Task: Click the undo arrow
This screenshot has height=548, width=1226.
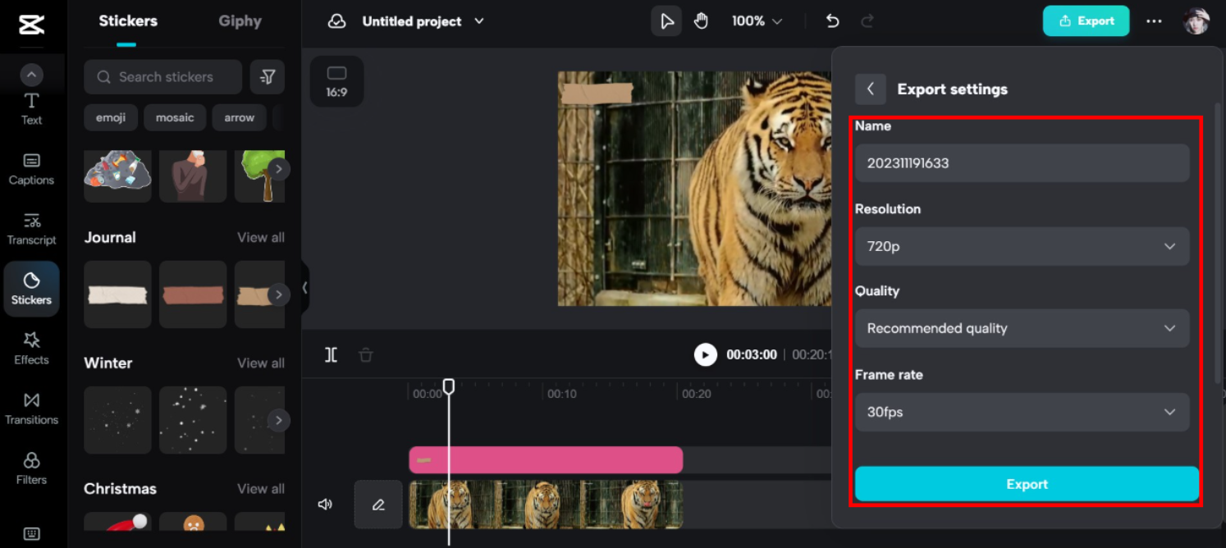Action: (832, 21)
